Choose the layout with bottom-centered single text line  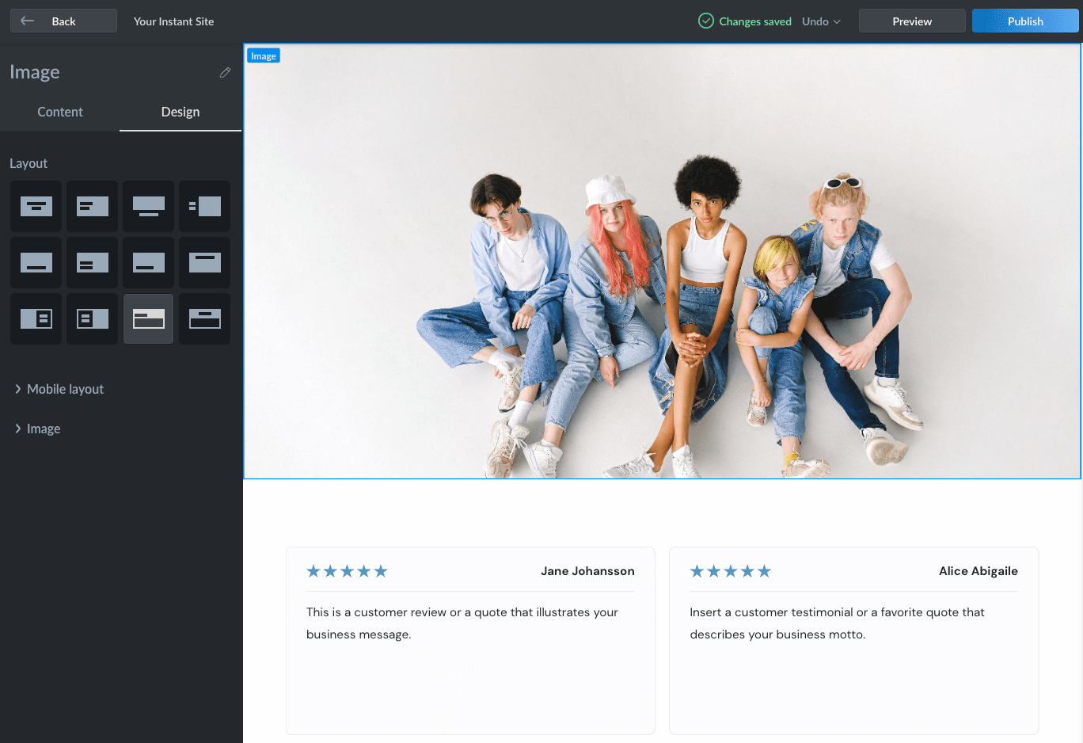(x=36, y=263)
